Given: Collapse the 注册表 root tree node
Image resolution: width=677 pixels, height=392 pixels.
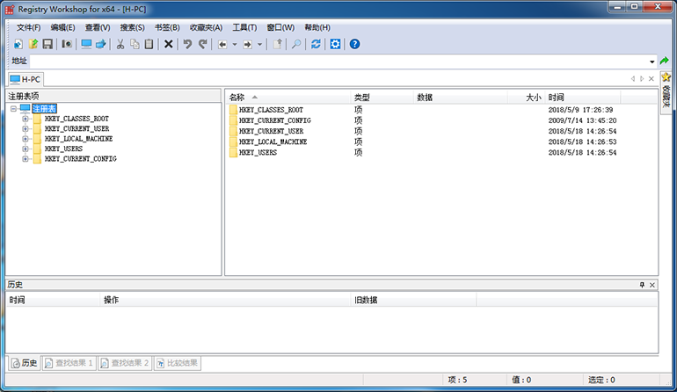Looking at the screenshot, I should [x=13, y=109].
